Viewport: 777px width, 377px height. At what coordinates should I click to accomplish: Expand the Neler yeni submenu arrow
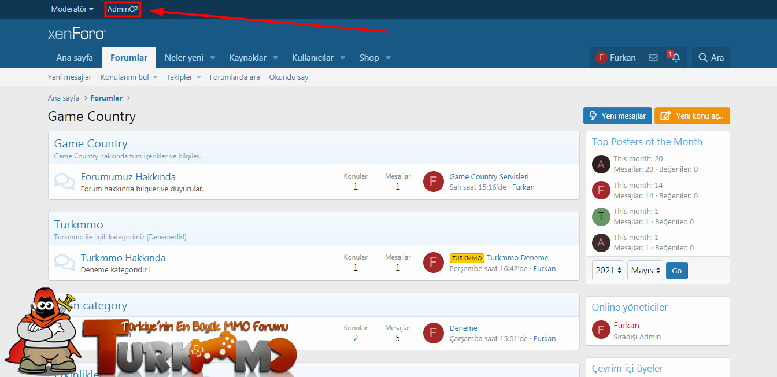(213, 58)
